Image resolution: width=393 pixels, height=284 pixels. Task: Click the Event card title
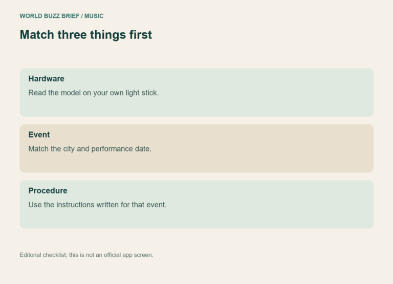[x=39, y=135]
